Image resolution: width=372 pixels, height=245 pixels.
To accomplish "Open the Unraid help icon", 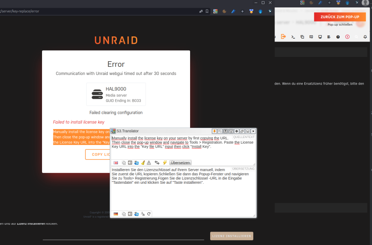I will coord(338,37).
